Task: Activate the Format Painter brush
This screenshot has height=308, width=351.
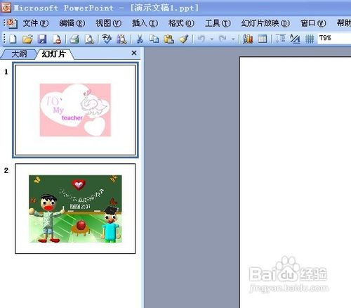Action: coord(184,39)
